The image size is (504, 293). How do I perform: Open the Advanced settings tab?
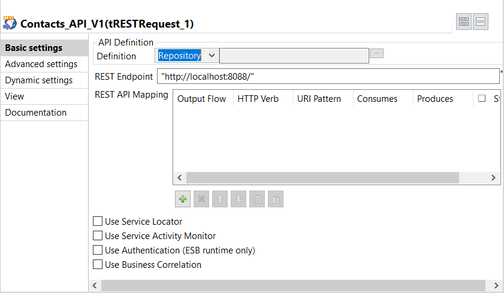point(41,64)
